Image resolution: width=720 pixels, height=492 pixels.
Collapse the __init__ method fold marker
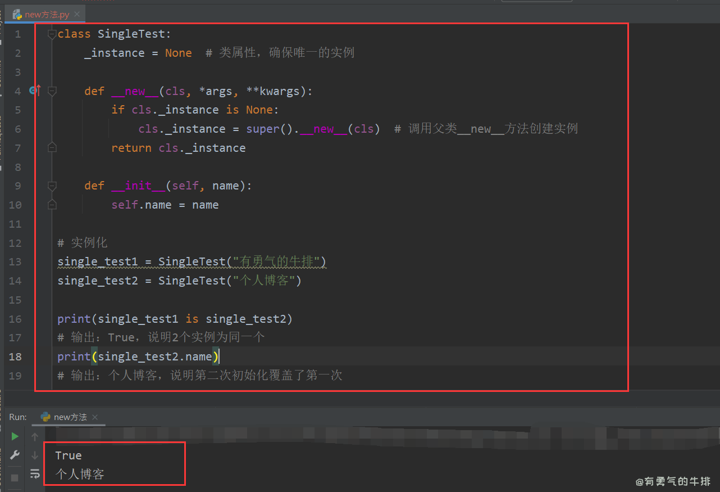52,186
